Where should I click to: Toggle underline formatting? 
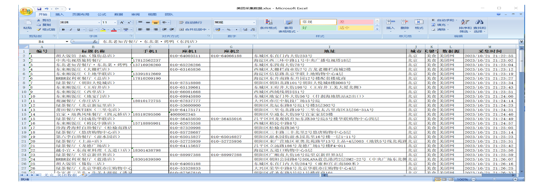coord(78,29)
